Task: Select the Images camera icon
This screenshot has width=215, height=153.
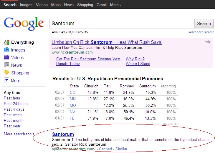Action: tap(6, 50)
